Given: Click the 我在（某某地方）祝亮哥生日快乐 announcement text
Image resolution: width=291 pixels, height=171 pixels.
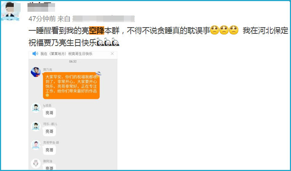Looking at the screenshot, I should point(67,54).
